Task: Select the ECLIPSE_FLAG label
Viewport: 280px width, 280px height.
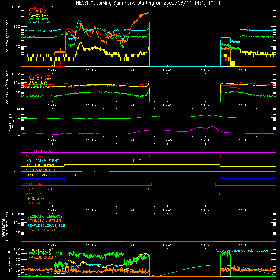Action: tap(38, 180)
